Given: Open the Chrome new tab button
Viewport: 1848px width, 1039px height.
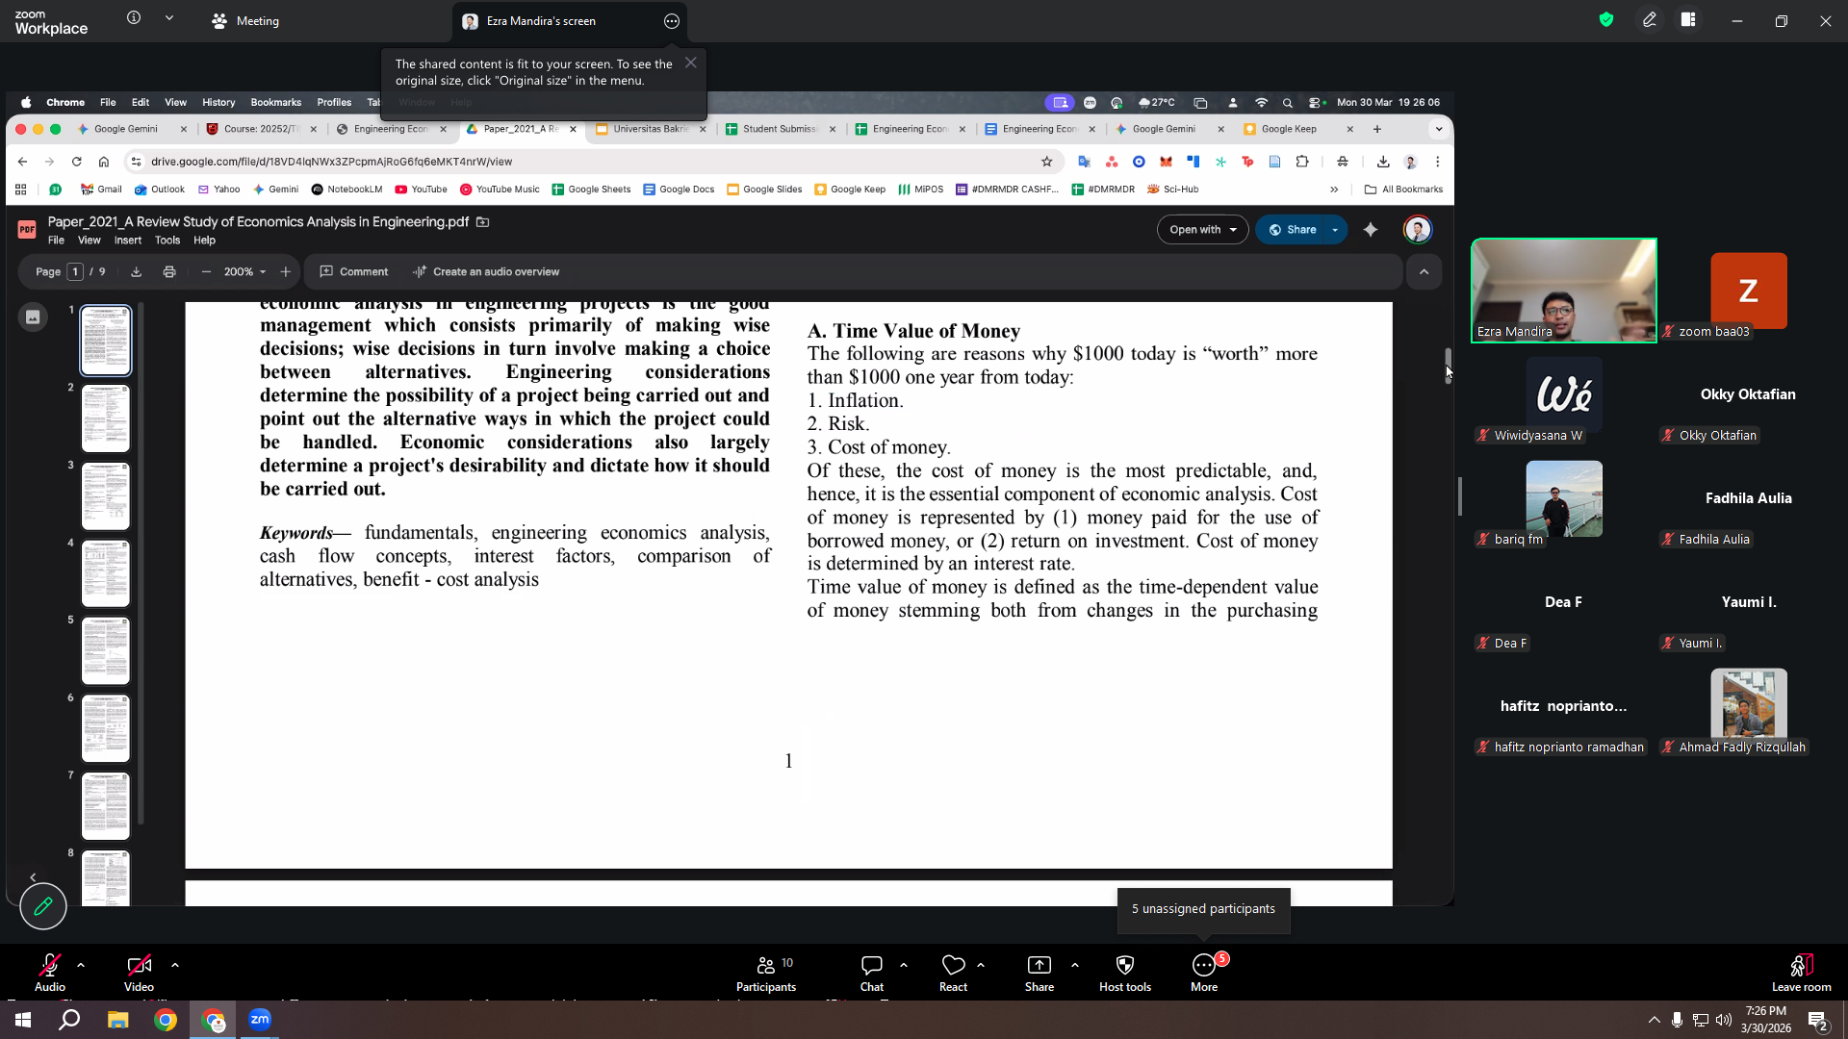Looking at the screenshot, I should pyautogui.click(x=1377, y=129).
